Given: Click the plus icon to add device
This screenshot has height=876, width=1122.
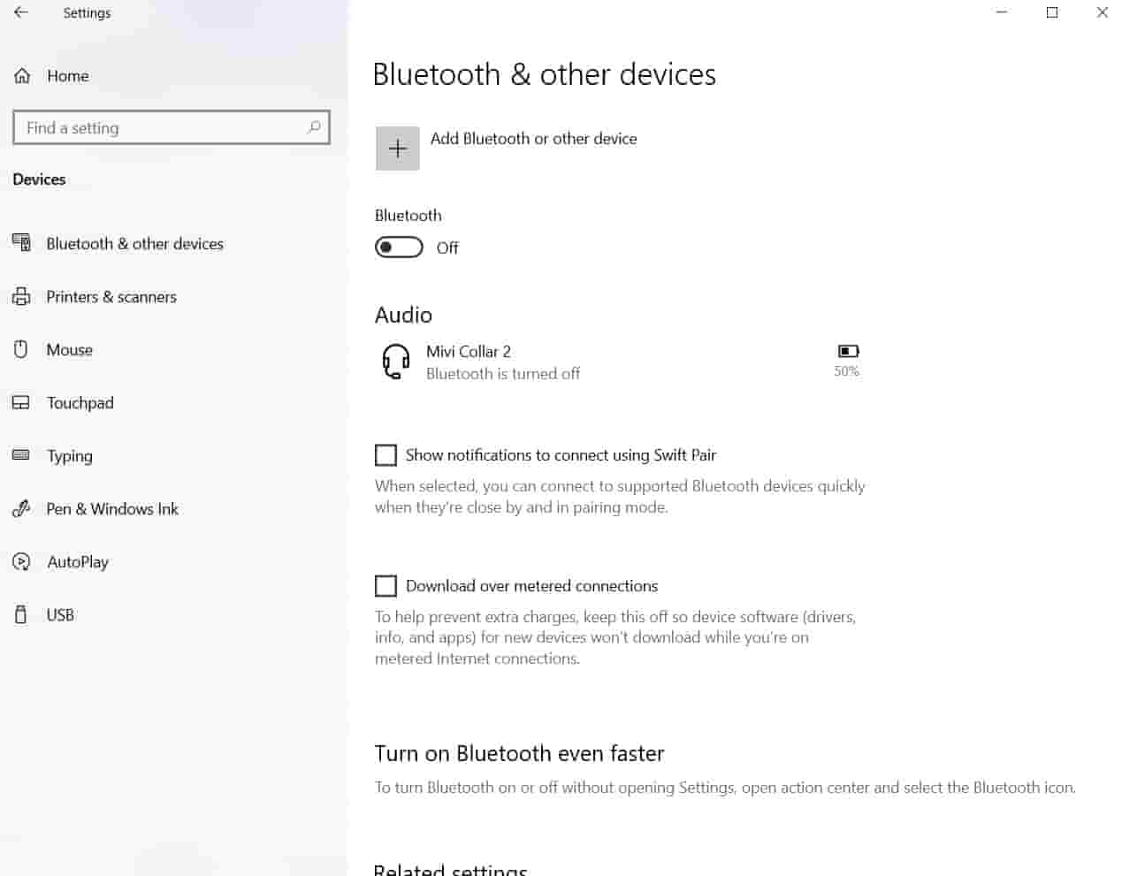Looking at the screenshot, I should pyautogui.click(x=397, y=149).
